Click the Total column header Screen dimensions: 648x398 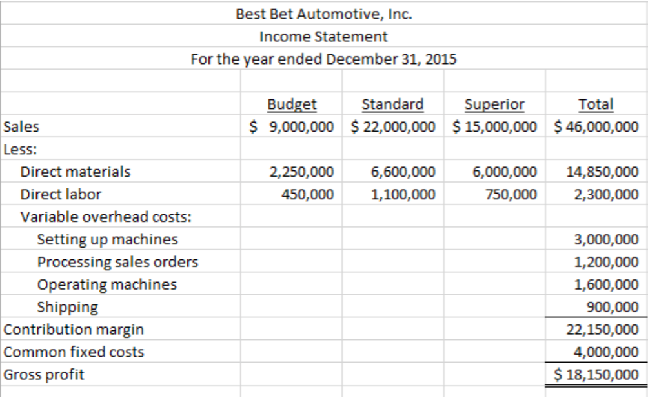(x=596, y=104)
